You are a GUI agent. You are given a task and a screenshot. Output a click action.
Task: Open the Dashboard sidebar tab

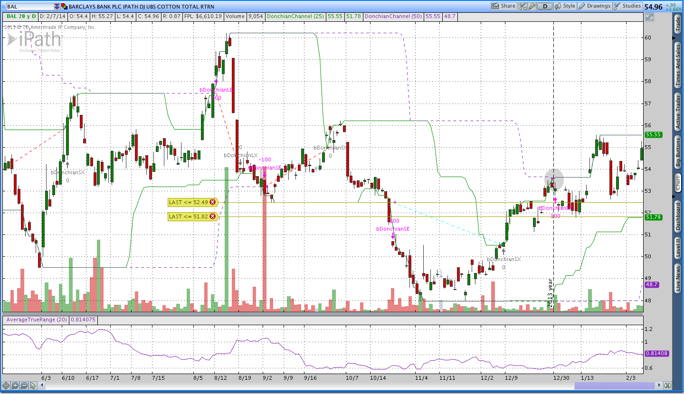678,216
